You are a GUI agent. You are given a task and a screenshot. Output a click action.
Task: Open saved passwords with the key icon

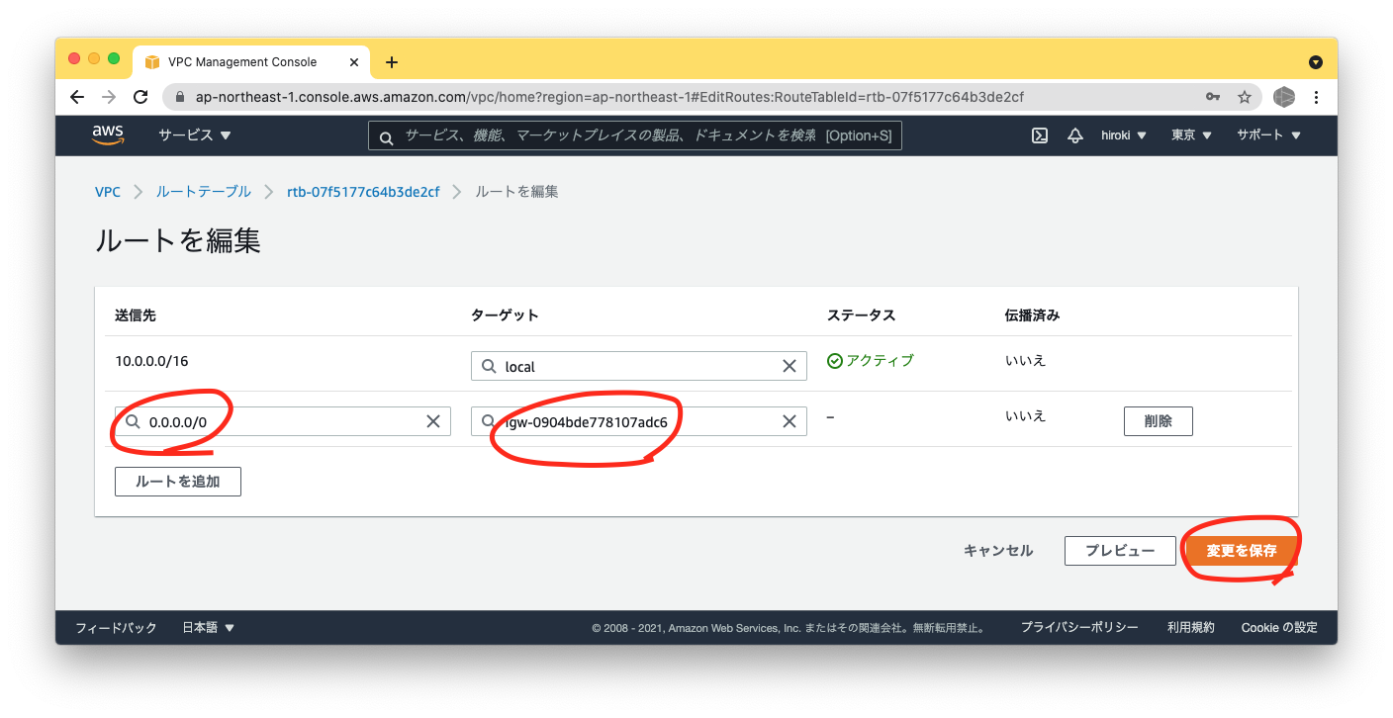[x=1213, y=97]
